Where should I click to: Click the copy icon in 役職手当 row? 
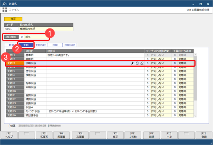(x=137, y=63)
